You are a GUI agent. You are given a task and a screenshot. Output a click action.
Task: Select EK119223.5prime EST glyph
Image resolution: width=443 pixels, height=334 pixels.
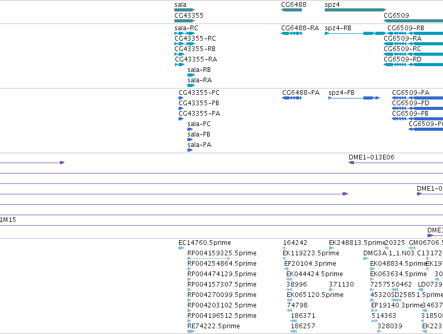284,258
